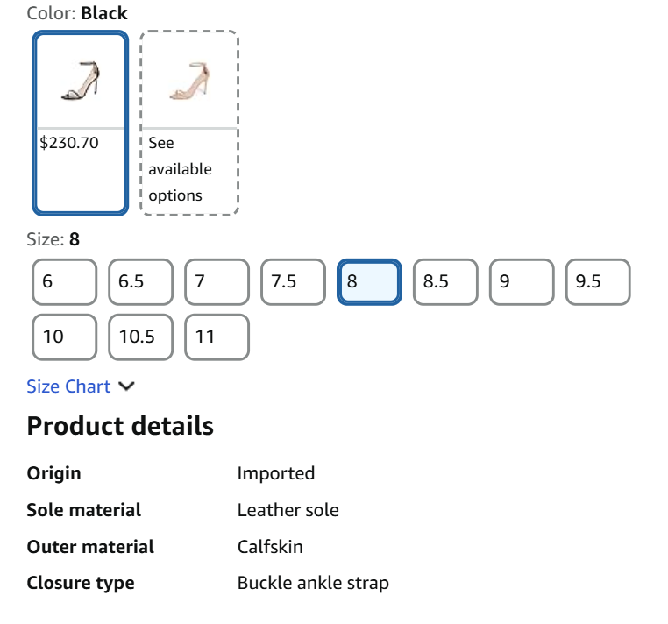The image size is (668, 624).
Task: Select size 11
Action: [217, 337]
